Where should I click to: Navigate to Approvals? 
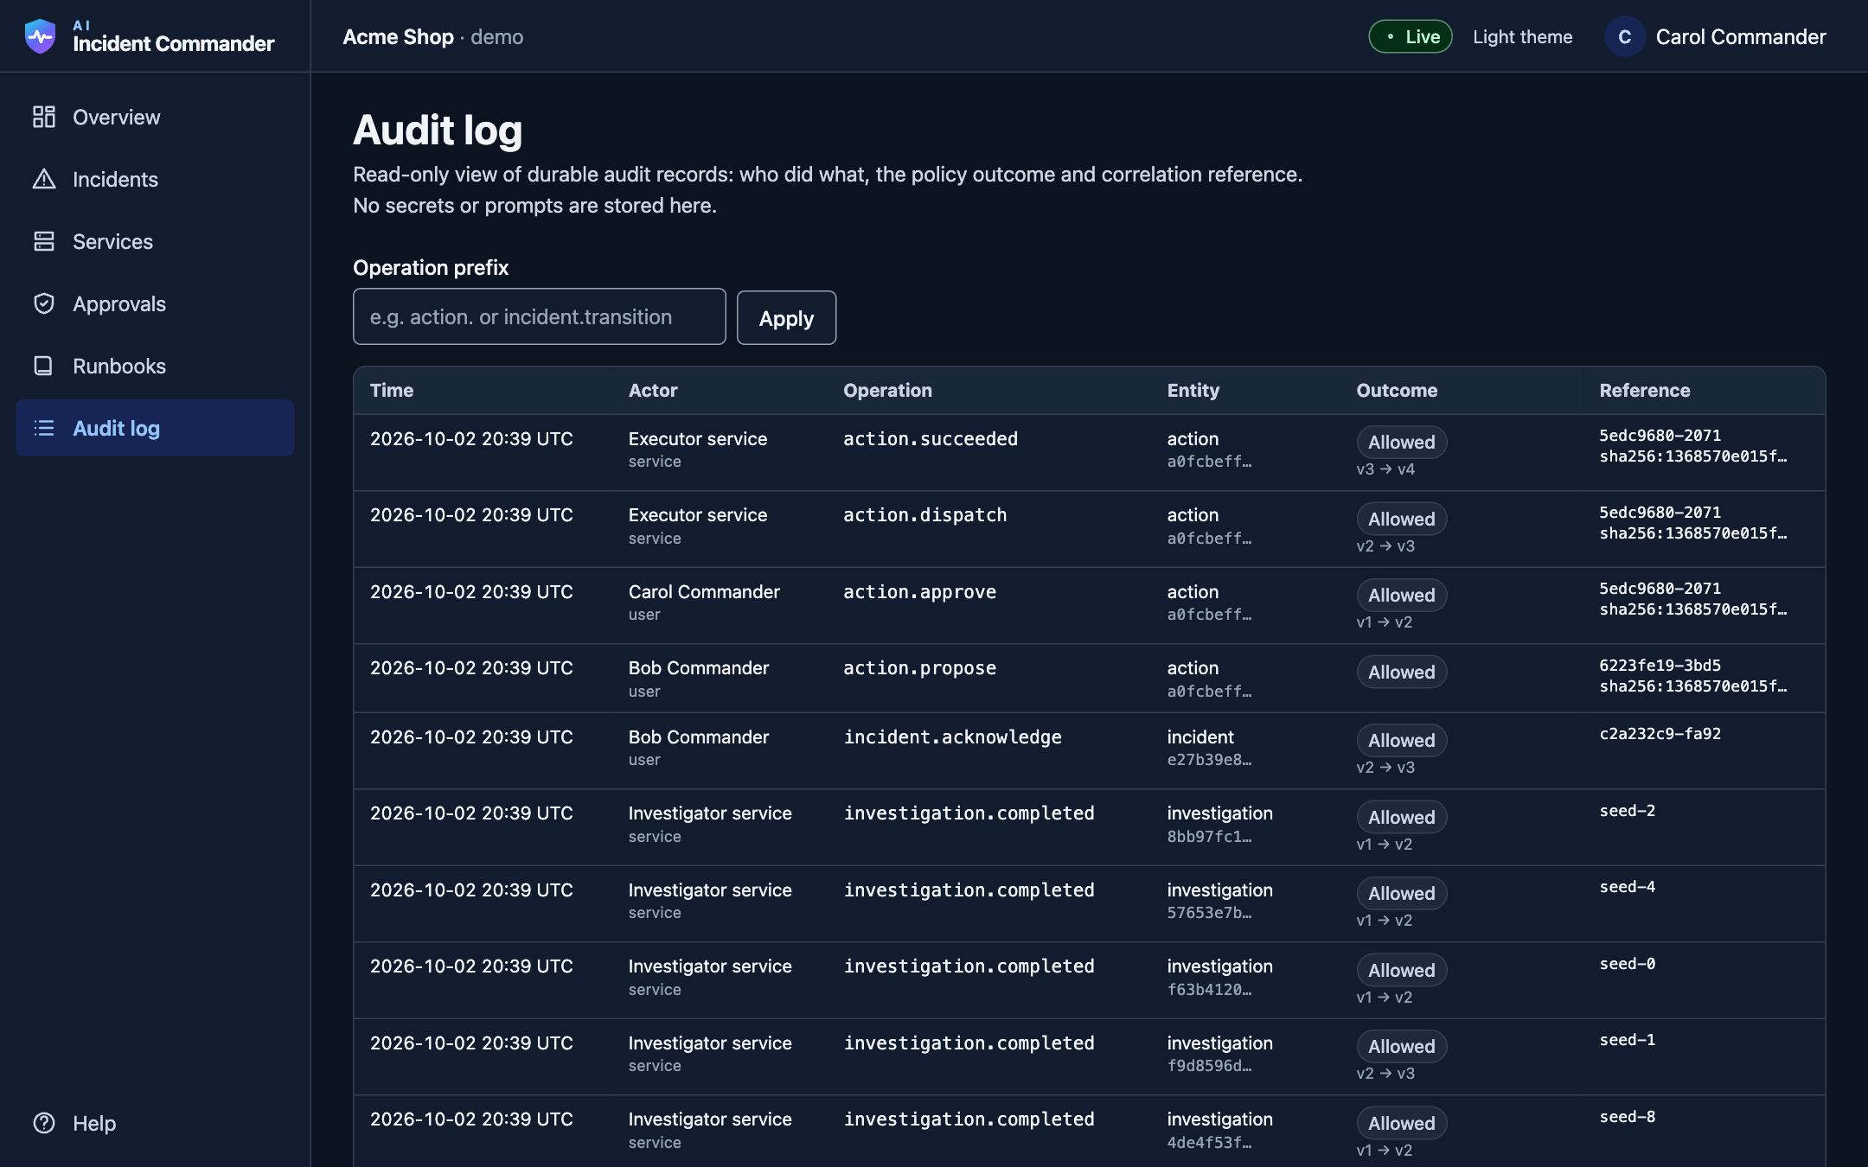click(155, 303)
